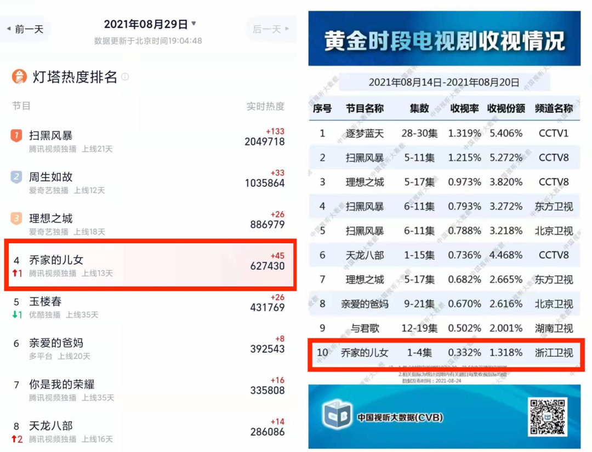This screenshot has width=592, height=452.
Task: Click the 1.319% rating cell
Action: point(464,134)
